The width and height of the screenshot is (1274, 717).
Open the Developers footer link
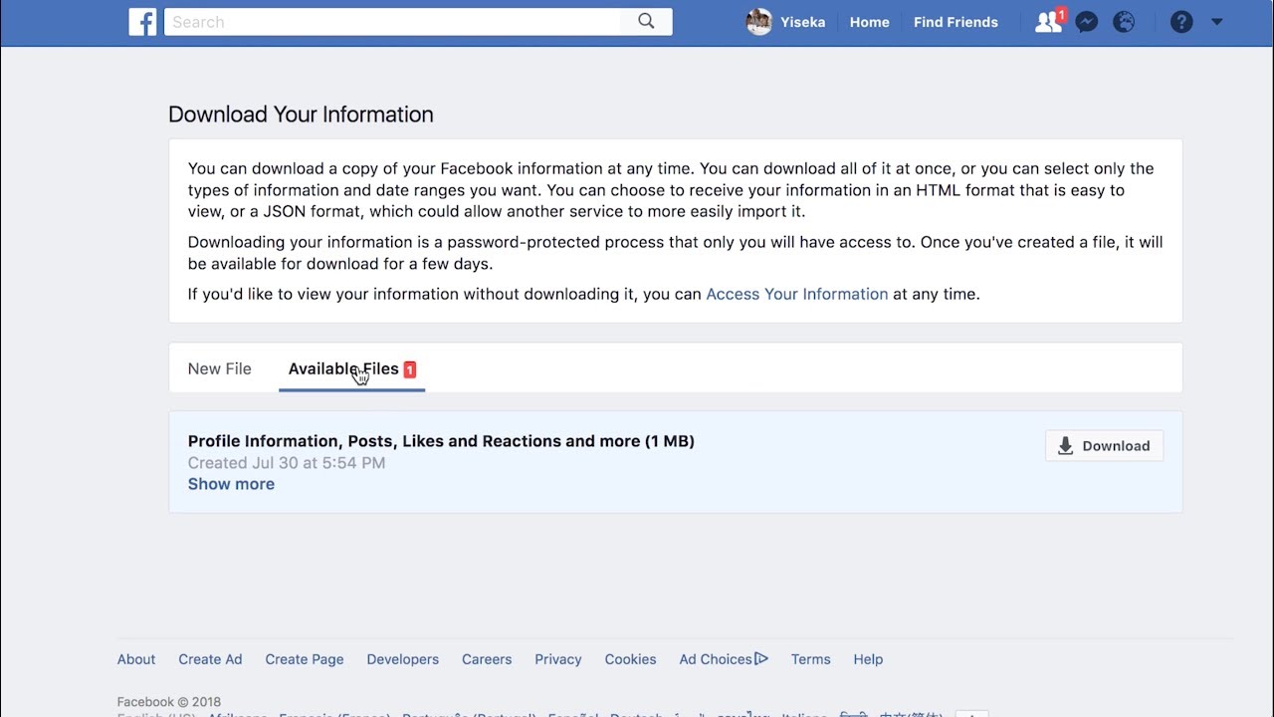point(402,659)
